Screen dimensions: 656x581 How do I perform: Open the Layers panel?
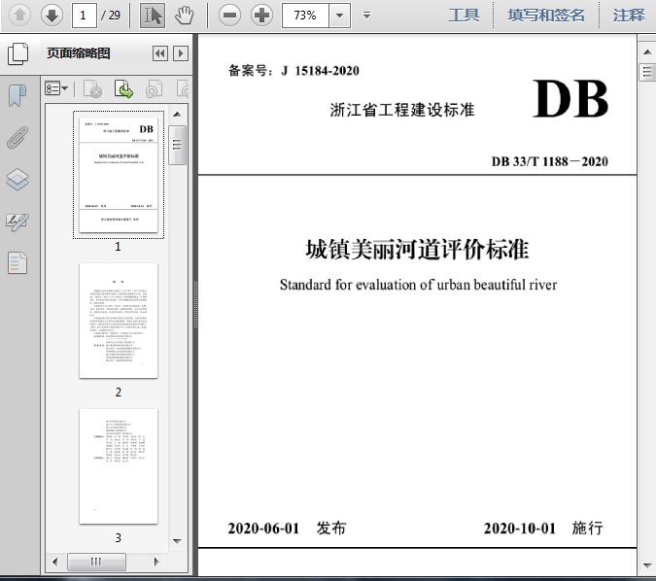pos(17,180)
